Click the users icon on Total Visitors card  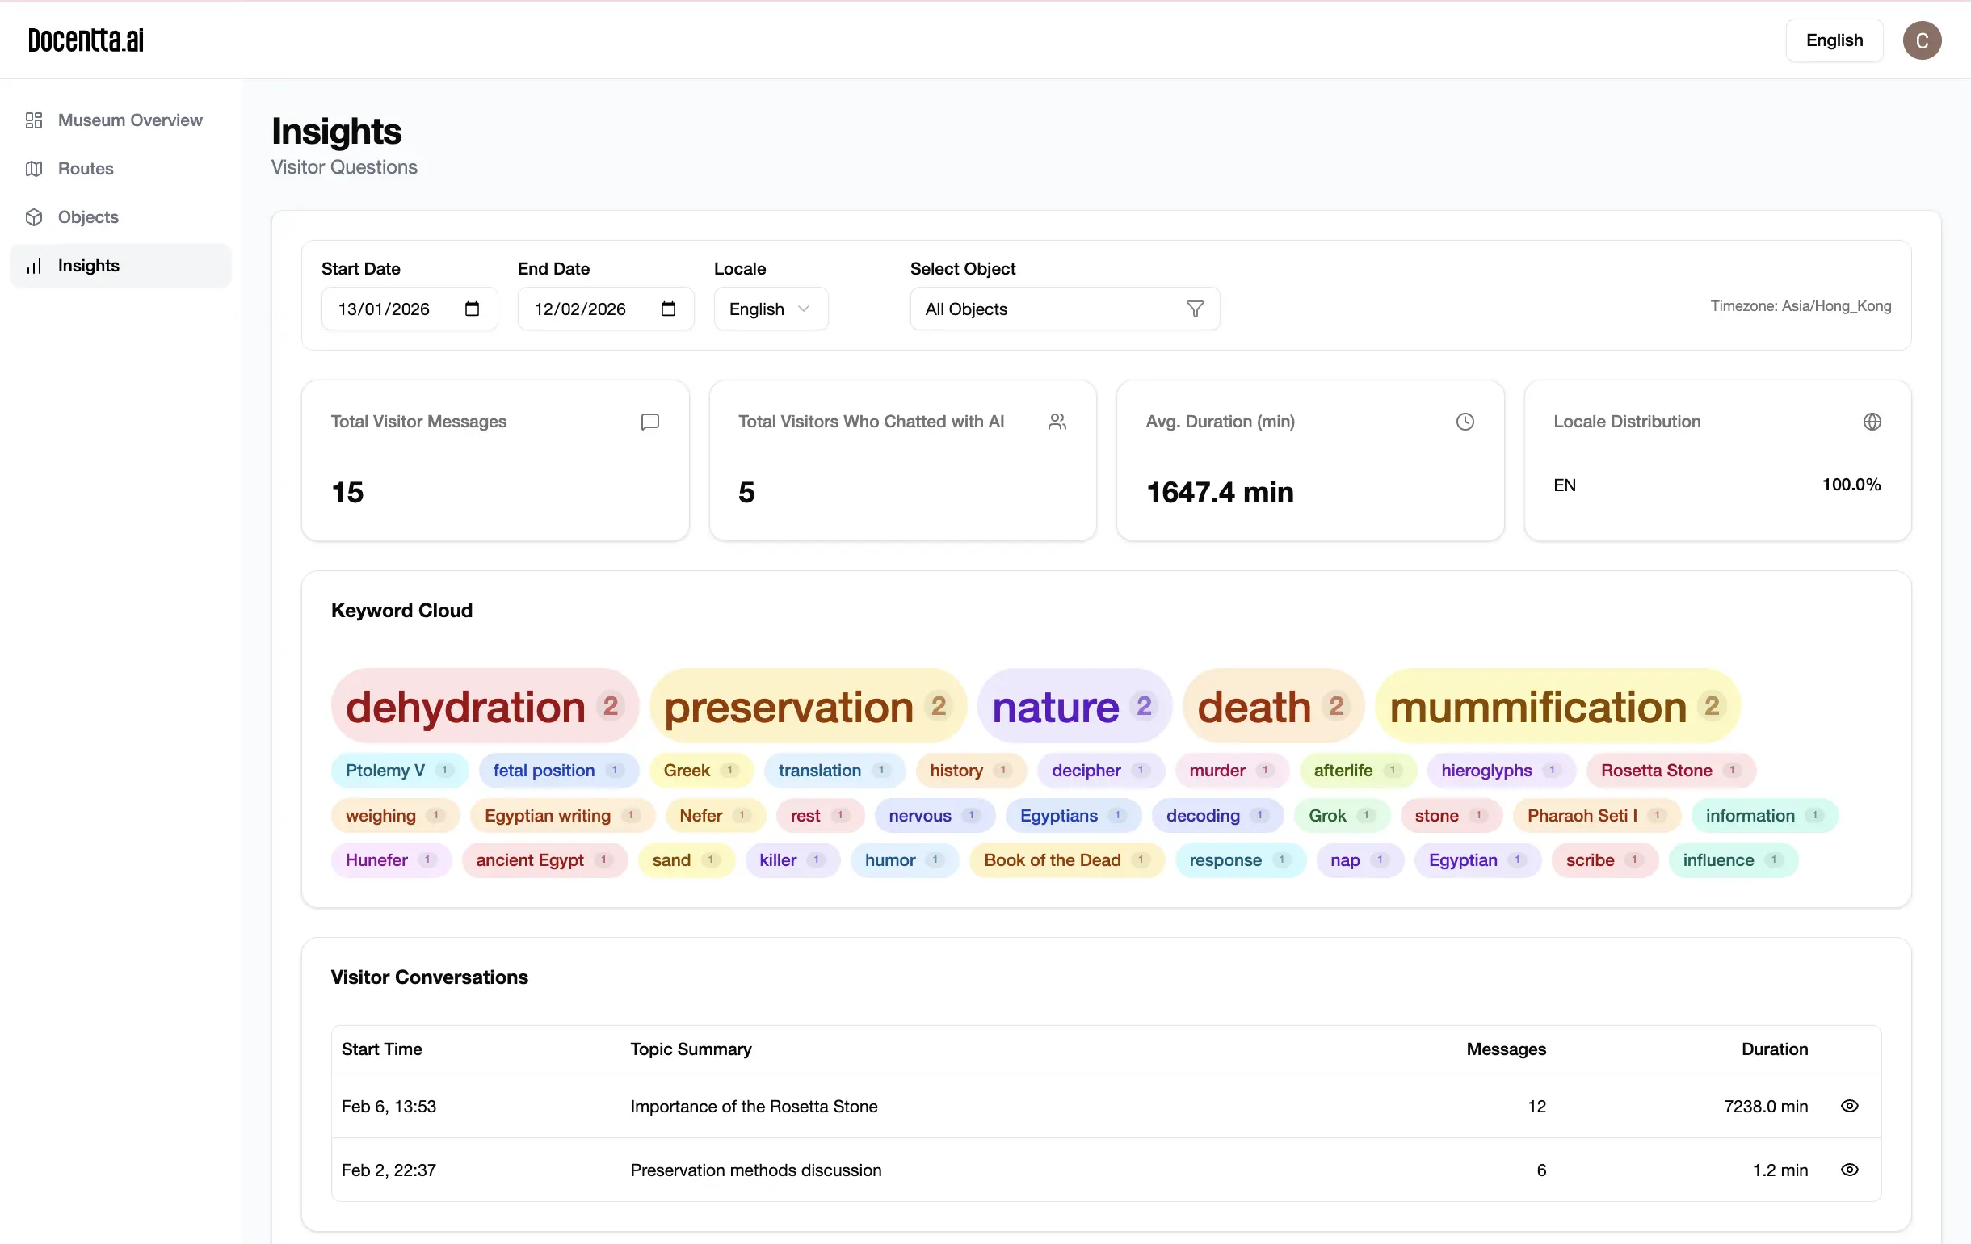coord(1057,422)
